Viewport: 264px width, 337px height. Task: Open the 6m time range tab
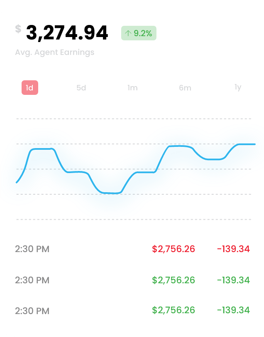tap(185, 88)
